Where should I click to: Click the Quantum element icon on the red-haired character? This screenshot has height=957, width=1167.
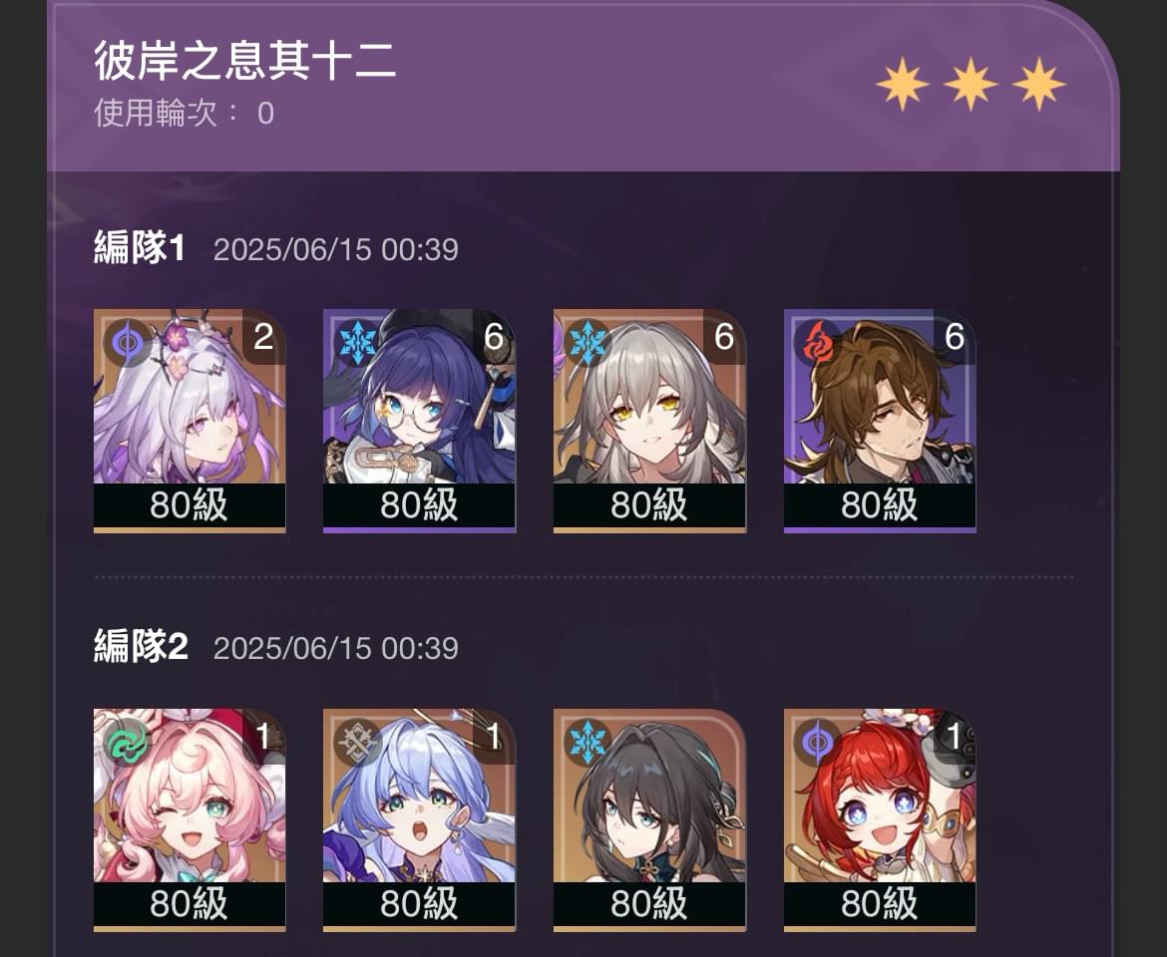(x=818, y=743)
